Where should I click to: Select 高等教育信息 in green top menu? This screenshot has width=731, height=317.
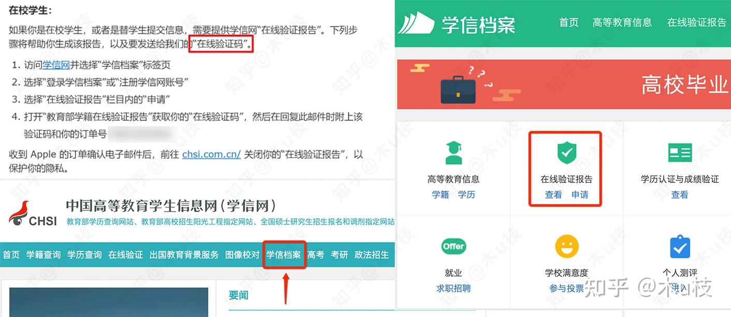coord(622,22)
